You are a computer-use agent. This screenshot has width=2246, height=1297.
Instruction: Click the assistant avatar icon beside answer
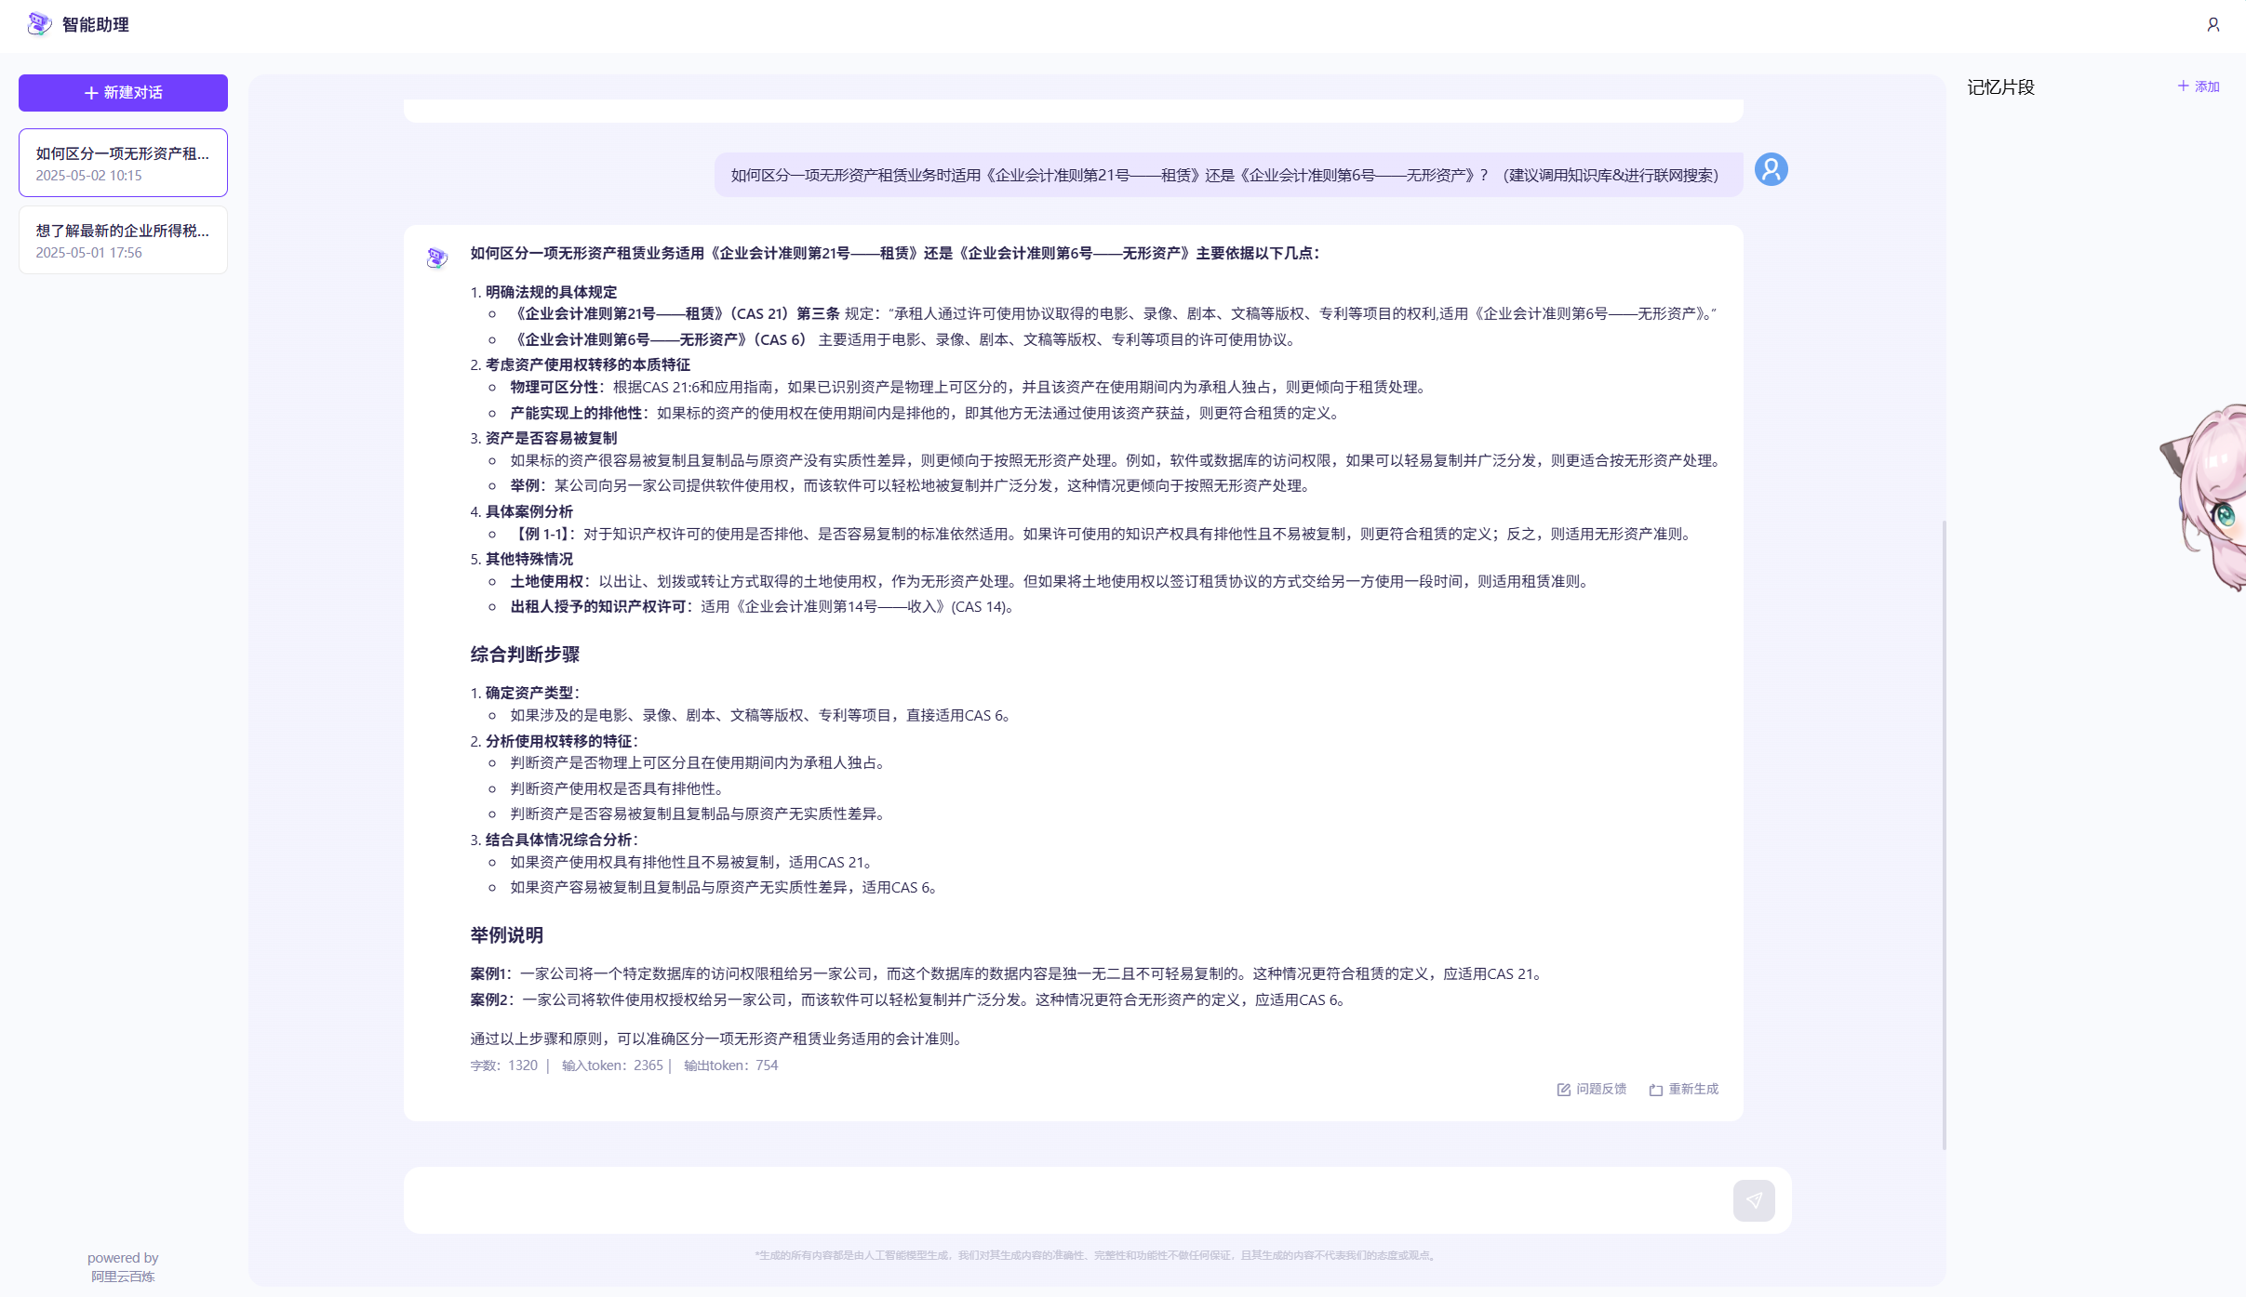point(437,258)
